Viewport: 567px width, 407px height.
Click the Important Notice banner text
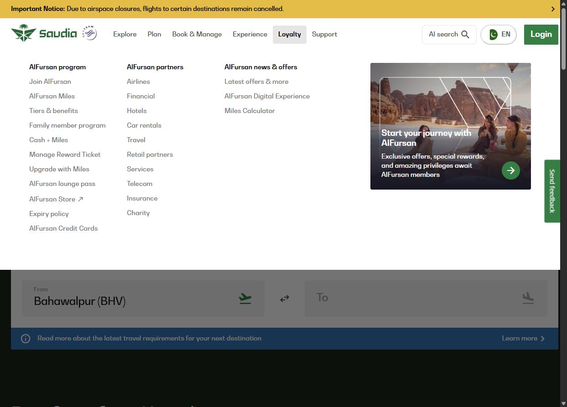pyautogui.click(x=147, y=9)
